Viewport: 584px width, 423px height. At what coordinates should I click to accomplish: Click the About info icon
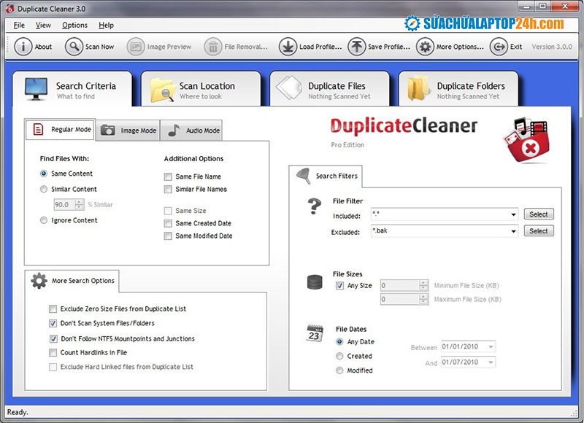tap(23, 47)
